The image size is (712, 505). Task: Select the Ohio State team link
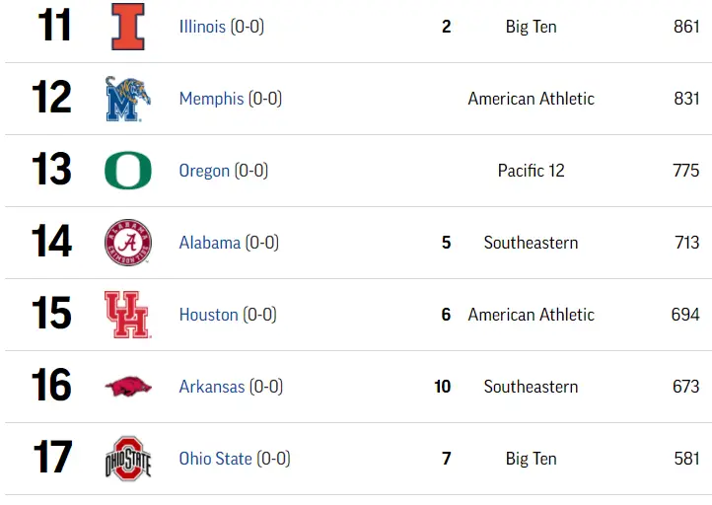(x=215, y=459)
